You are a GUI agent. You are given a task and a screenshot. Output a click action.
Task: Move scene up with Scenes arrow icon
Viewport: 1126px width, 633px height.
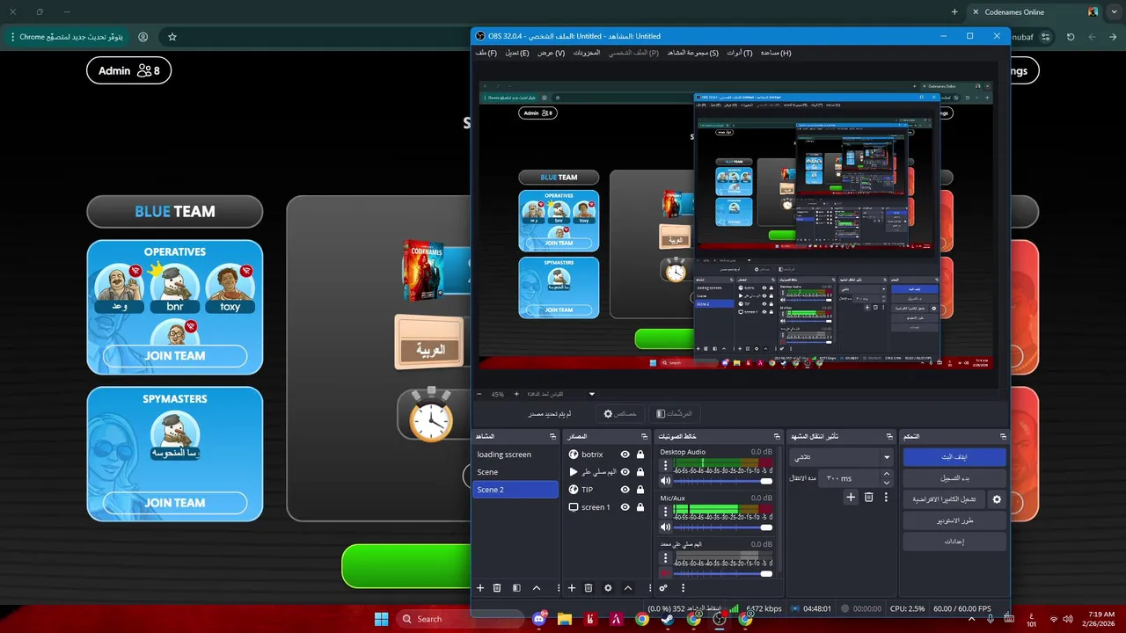click(537, 587)
